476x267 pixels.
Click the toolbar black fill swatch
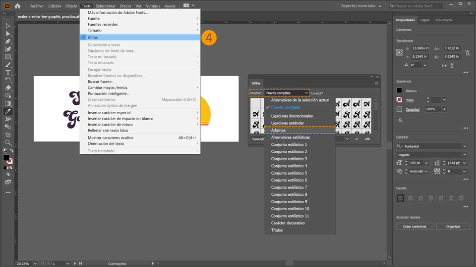[x=6, y=158]
